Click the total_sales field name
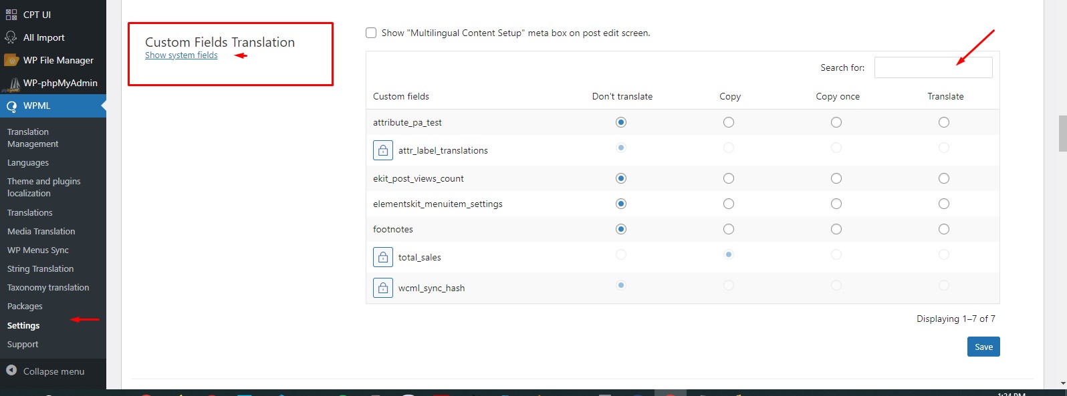 420,257
